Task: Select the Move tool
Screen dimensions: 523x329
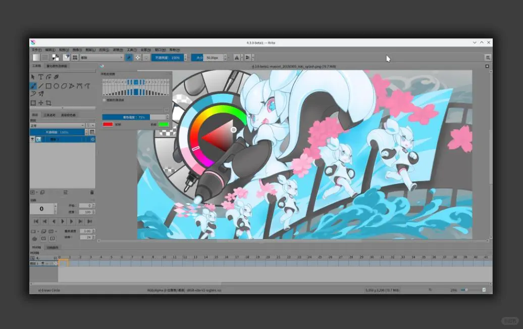Action: (x=41, y=103)
